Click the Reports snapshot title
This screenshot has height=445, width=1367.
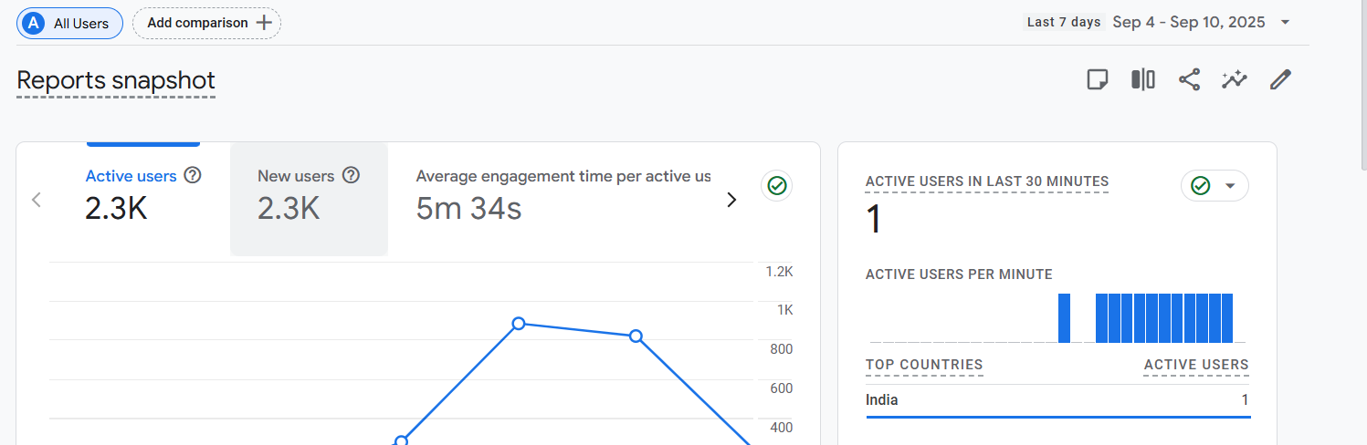pos(116,80)
